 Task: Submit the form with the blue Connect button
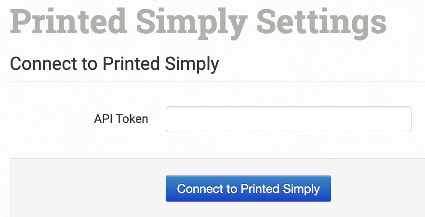click(x=248, y=189)
